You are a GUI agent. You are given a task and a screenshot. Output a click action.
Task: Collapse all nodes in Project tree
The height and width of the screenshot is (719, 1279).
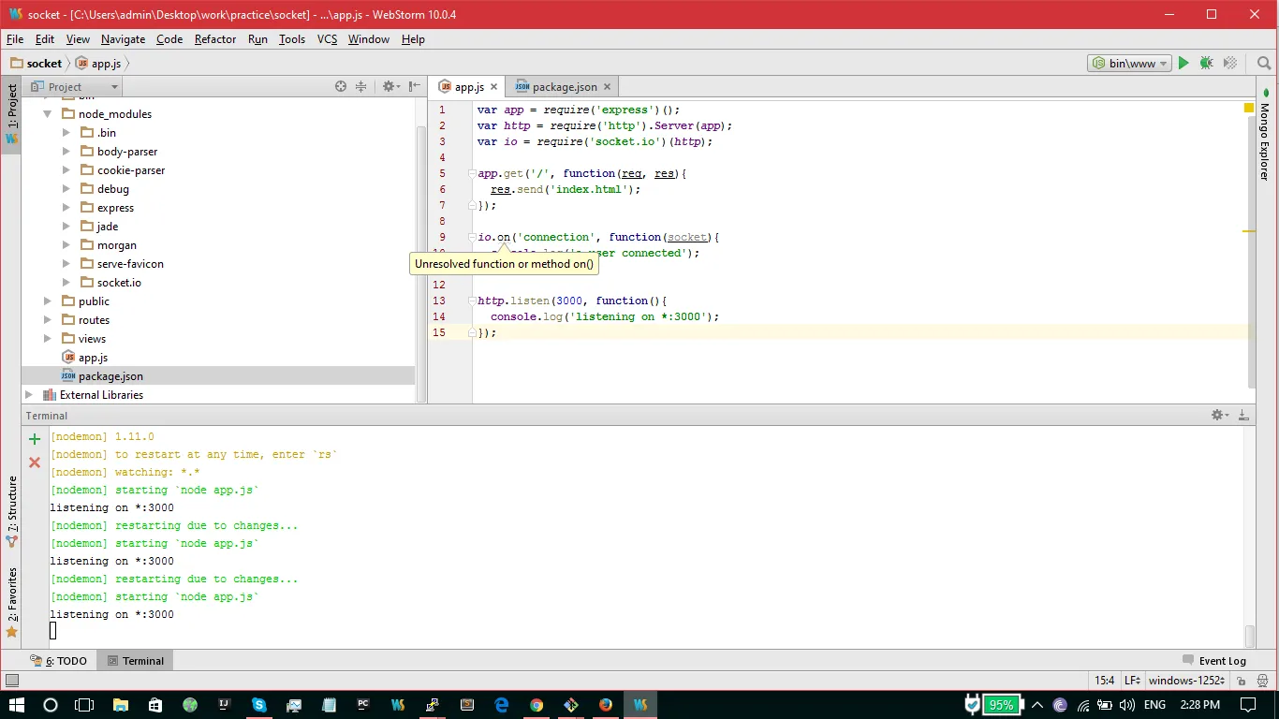361,86
